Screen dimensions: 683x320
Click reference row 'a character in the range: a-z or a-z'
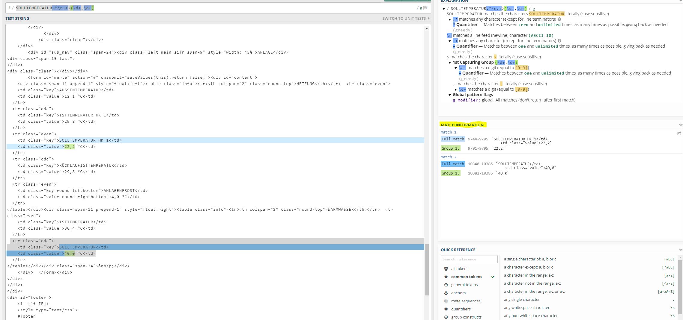click(x=589, y=291)
